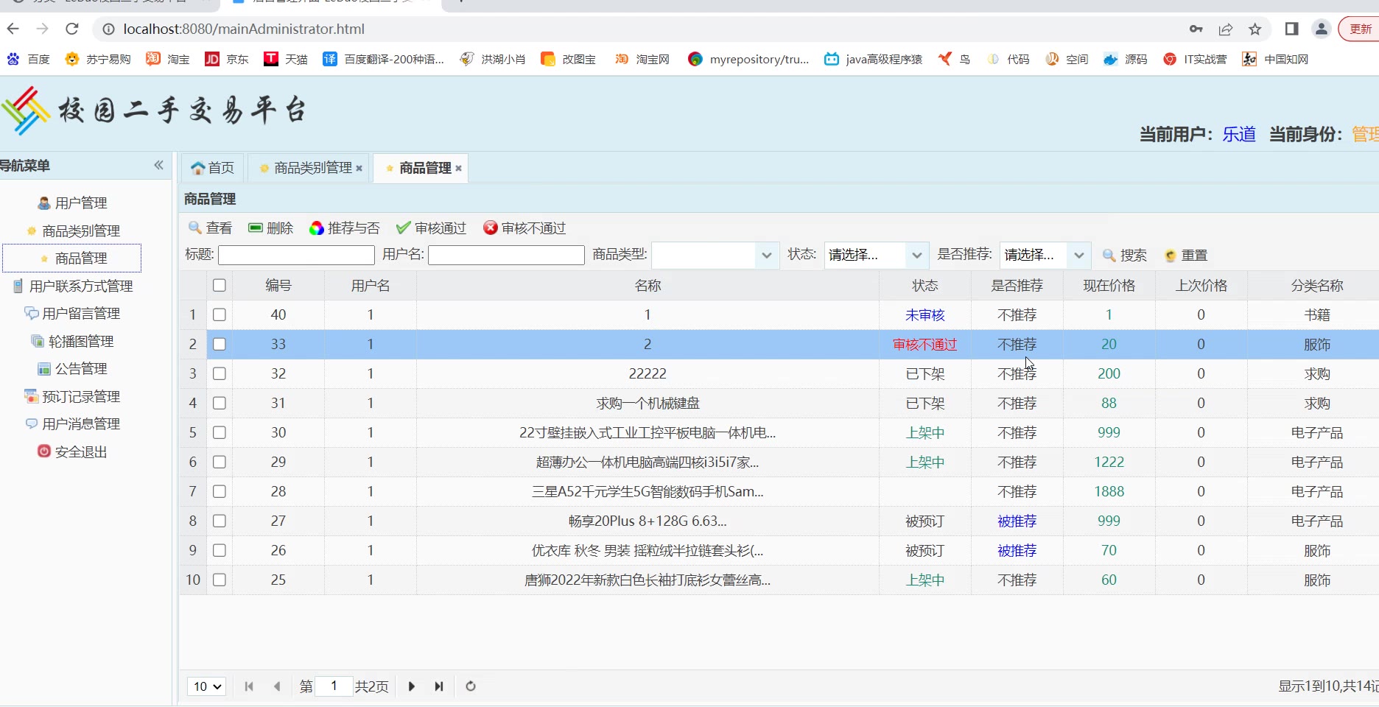Image resolution: width=1379 pixels, height=707 pixels.
Task: Click the 重置 reset button
Action: pyautogui.click(x=1186, y=256)
